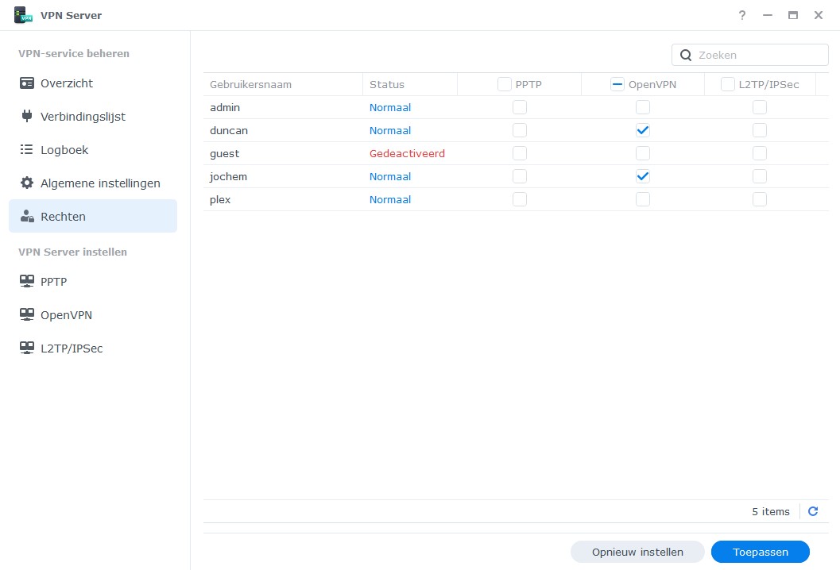Open Algemene instellingen
840x570 pixels.
(x=93, y=183)
